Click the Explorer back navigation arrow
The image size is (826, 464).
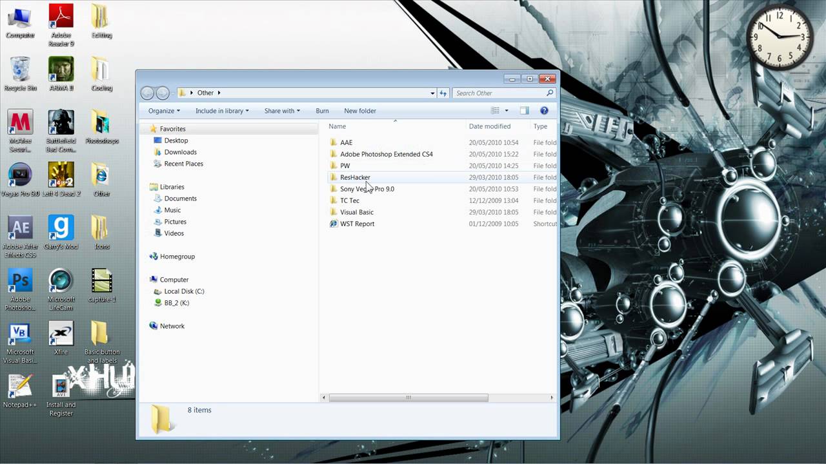pyautogui.click(x=147, y=93)
